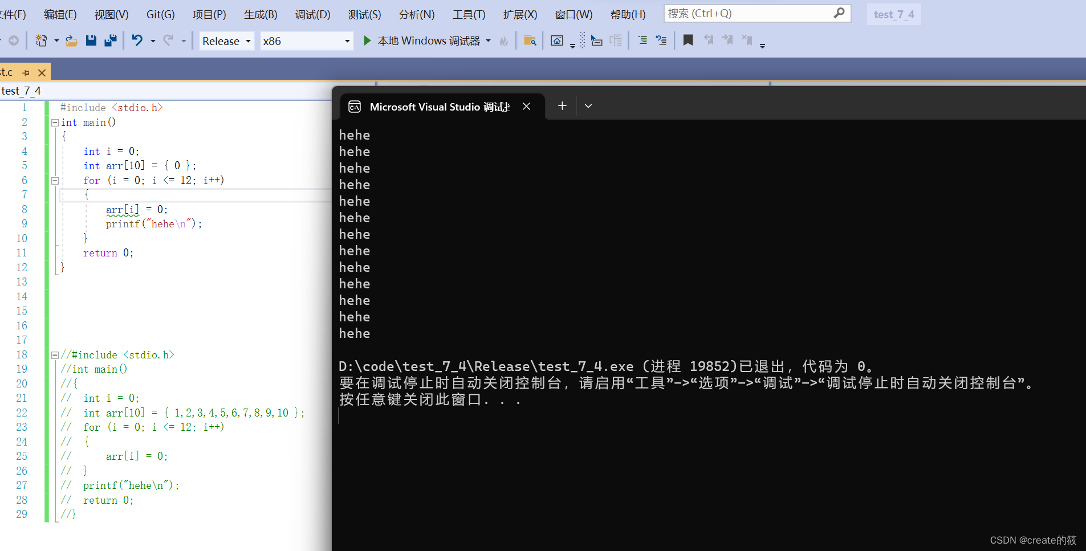Viewport: 1086px width, 551px height.
Task: Close the debug console tab
Action: (526, 107)
